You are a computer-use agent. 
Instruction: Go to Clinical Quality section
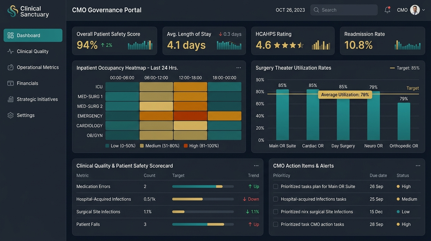(33, 51)
